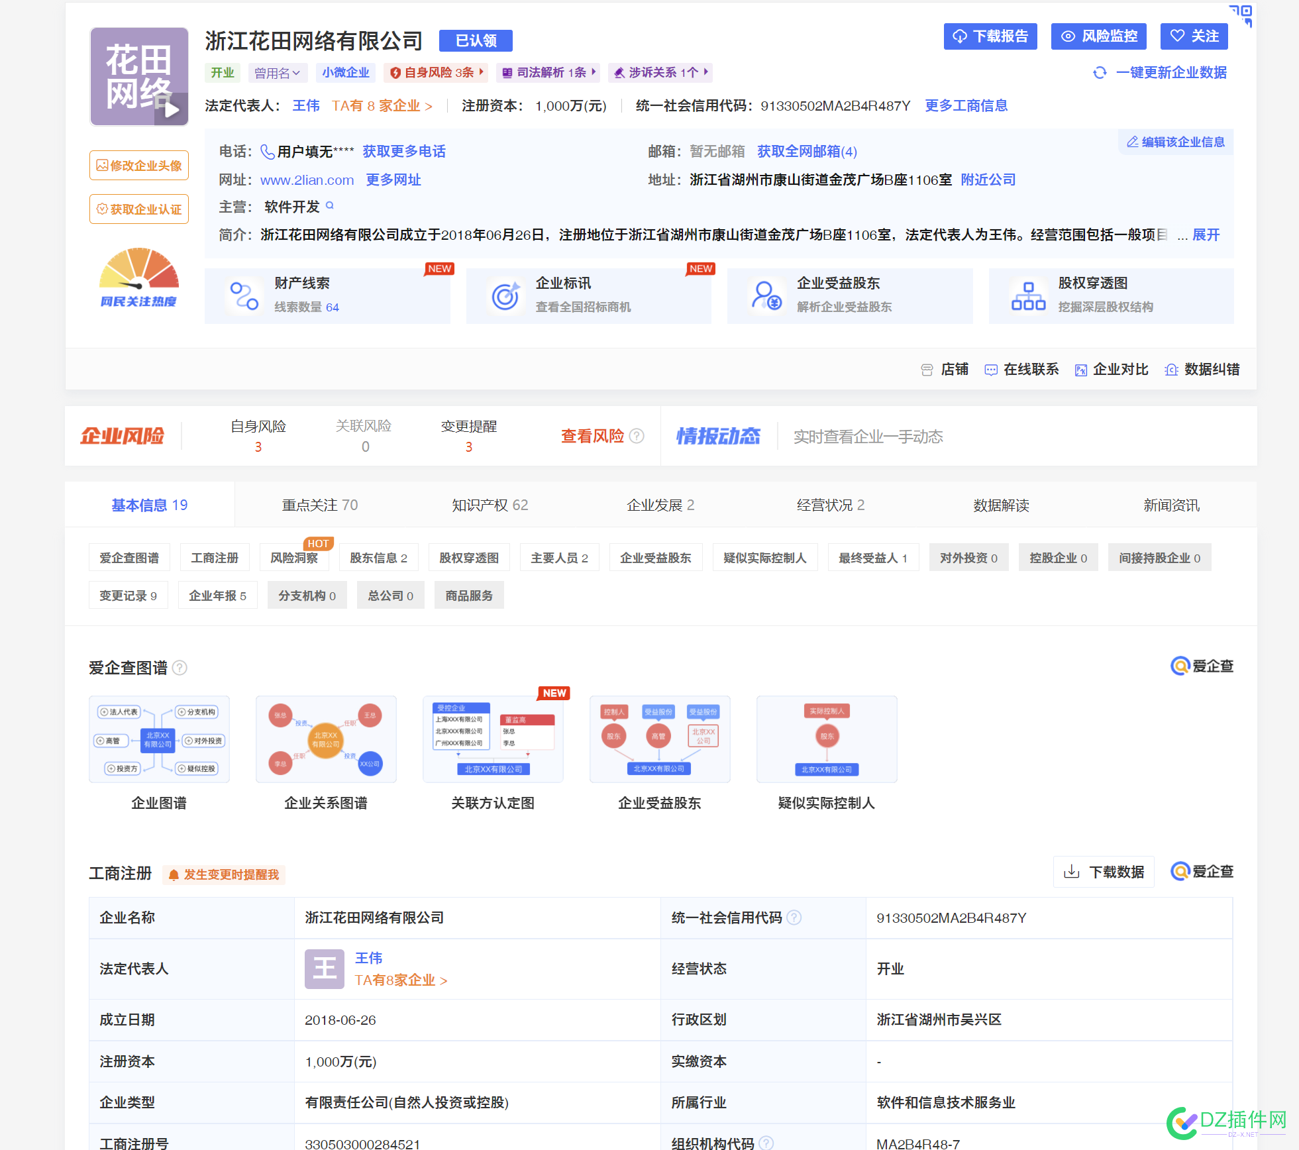Click the 在线联系 chat icon

991,370
